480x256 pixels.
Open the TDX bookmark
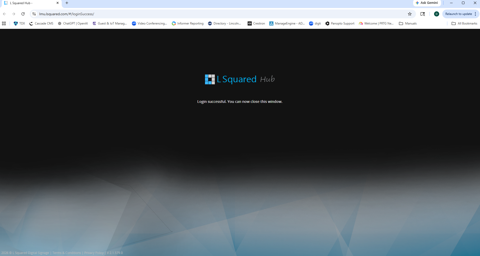coord(19,23)
